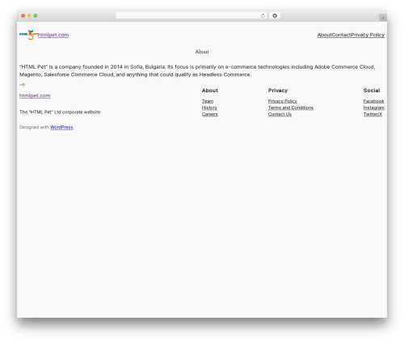Visit the Twitter/X social link

(x=372, y=114)
